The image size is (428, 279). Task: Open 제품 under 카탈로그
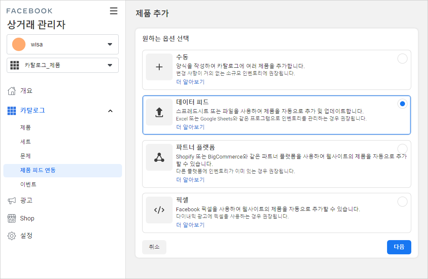(x=25, y=128)
